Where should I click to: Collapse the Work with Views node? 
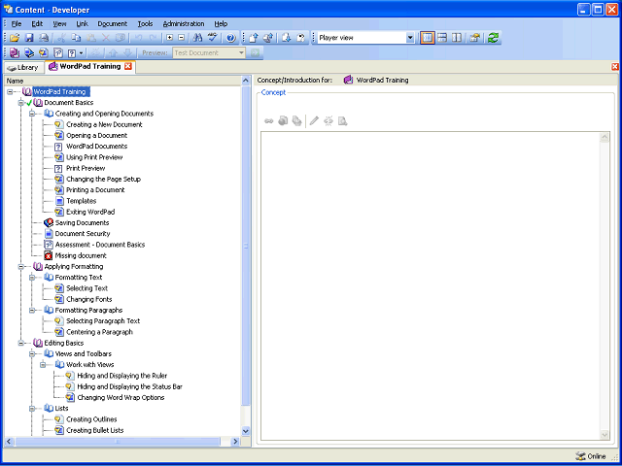coord(43,365)
